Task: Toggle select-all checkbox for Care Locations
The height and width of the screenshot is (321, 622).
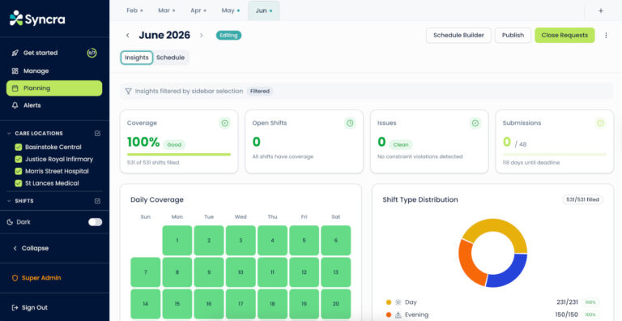Action: (x=97, y=134)
